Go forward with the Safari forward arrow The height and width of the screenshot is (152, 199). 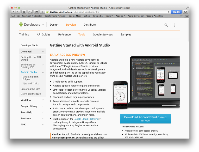pos(18,12)
